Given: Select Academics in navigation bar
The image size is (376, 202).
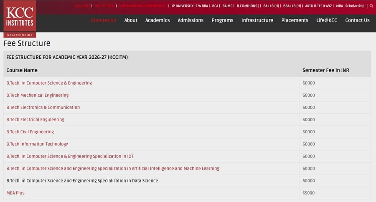Looking at the screenshot, I should click(158, 20).
